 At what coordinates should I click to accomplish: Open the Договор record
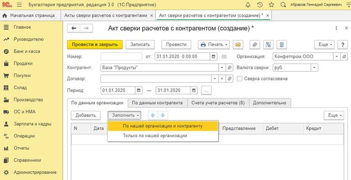(229, 79)
